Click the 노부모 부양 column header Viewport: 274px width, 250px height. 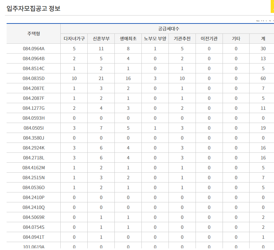tap(155, 39)
